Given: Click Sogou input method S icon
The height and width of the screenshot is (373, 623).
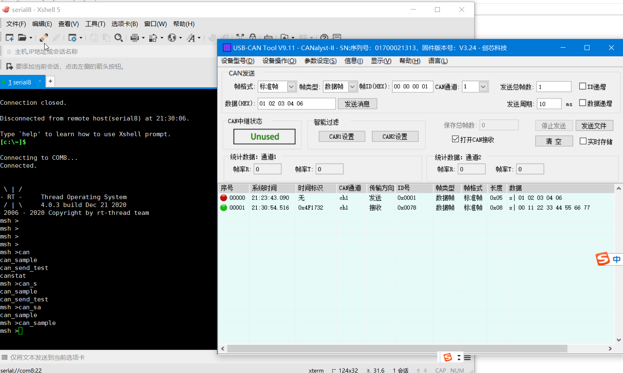Looking at the screenshot, I should [x=602, y=259].
